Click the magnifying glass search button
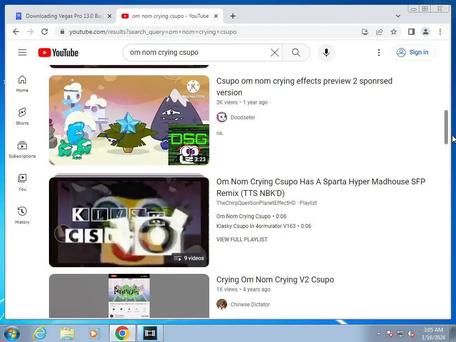The image size is (456, 342). coord(296,53)
